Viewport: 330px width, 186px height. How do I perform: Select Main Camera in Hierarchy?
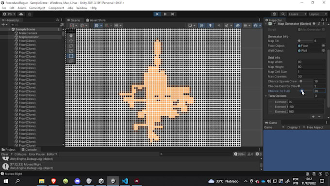pyautogui.click(x=28, y=33)
